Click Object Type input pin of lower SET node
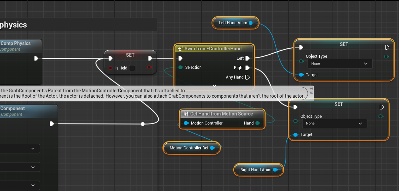Image resolution: width=399 pixels, height=191 pixels. pos(296,121)
